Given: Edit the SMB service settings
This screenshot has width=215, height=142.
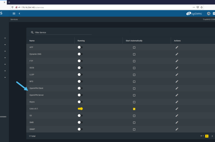Looking at the screenshot, I should [177, 122].
